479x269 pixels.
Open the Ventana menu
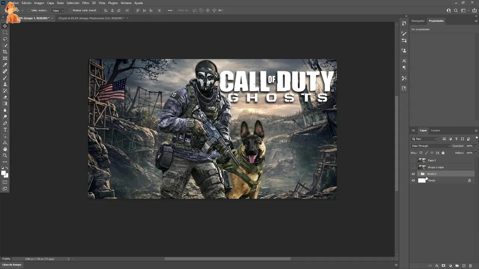tap(126, 3)
